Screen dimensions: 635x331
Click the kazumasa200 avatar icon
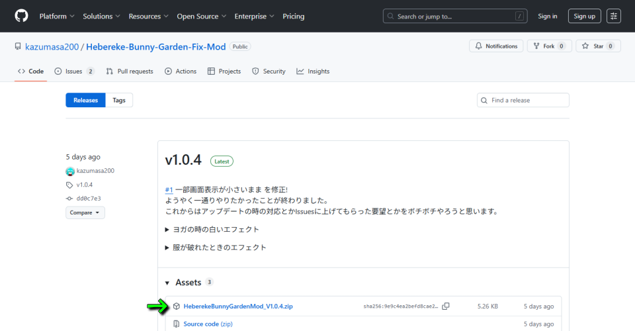70,171
